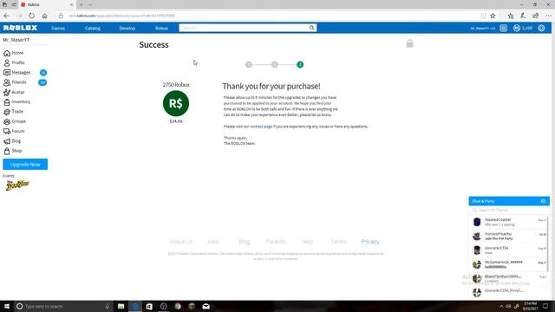The image size is (555, 312).
Task: Open the Windows Store taskbar icon
Action: click(149, 306)
